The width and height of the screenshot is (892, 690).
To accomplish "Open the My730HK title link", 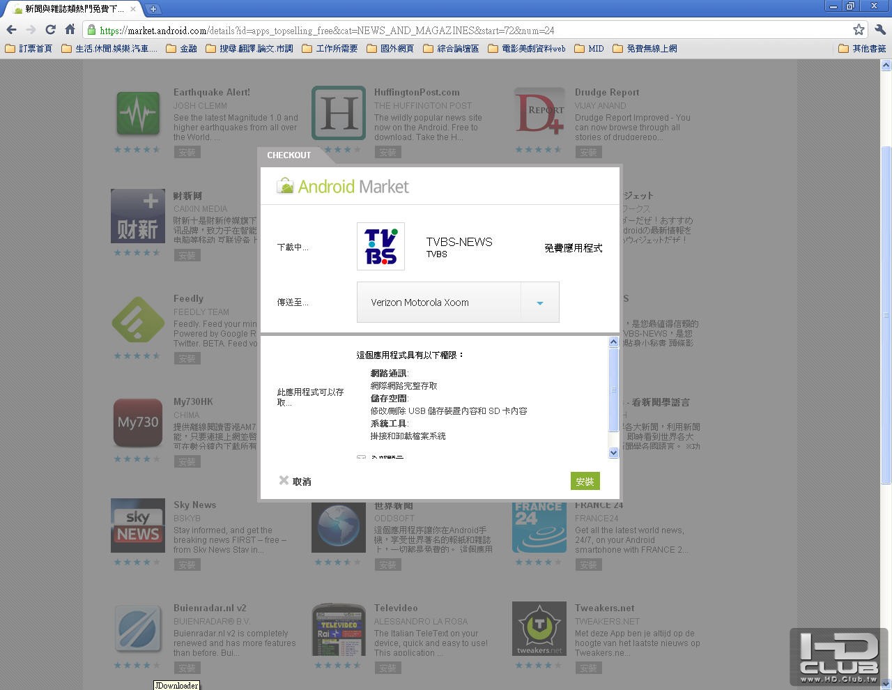I will pyautogui.click(x=194, y=401).
